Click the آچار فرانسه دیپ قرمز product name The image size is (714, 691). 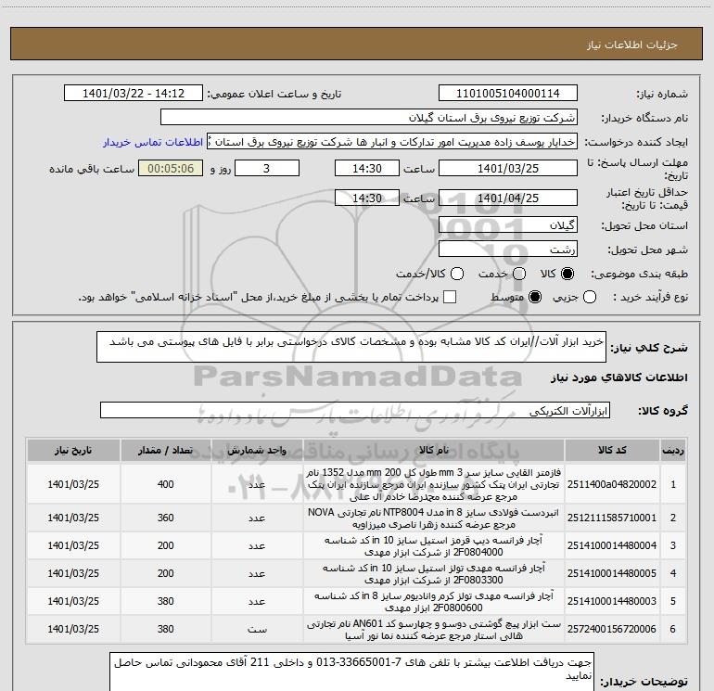click(434, 545)
